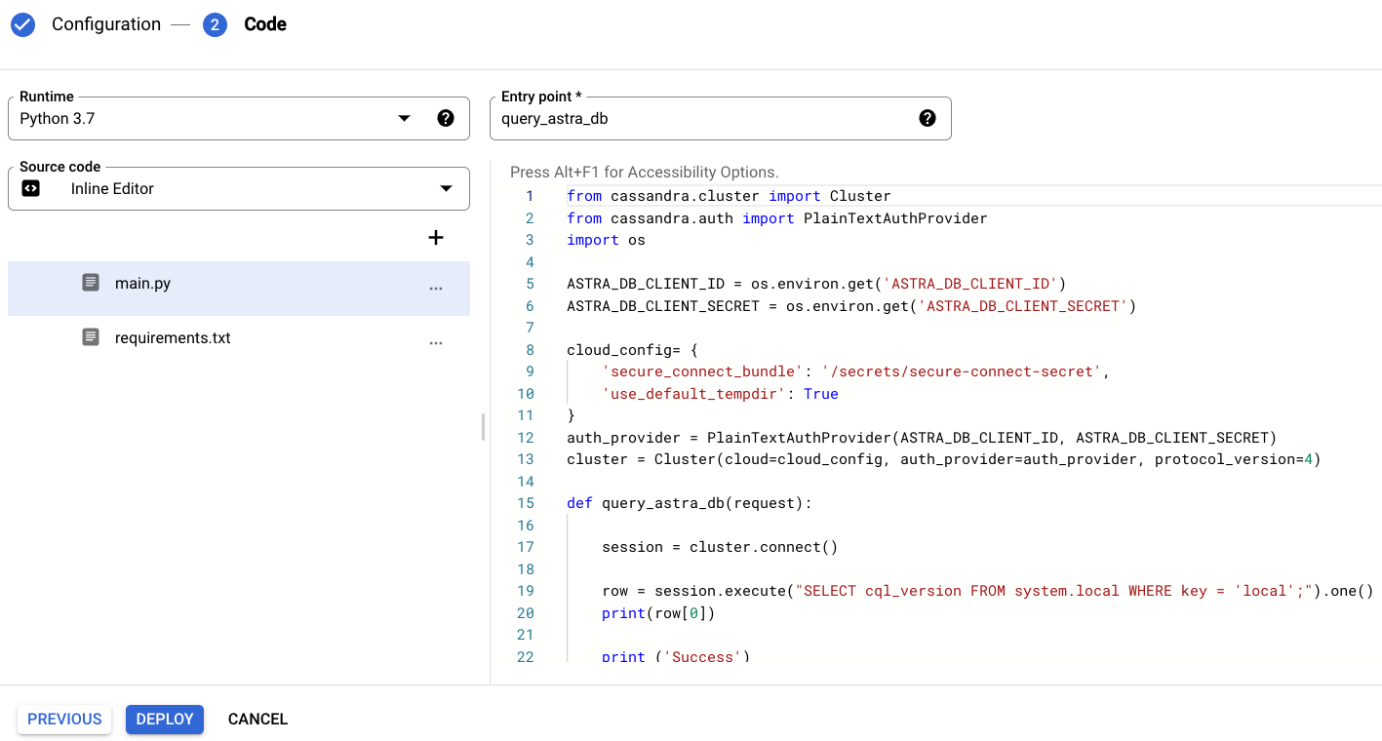Open more options for main.py
Viewport: 1382px width, 741px height.
coord(436,289)
